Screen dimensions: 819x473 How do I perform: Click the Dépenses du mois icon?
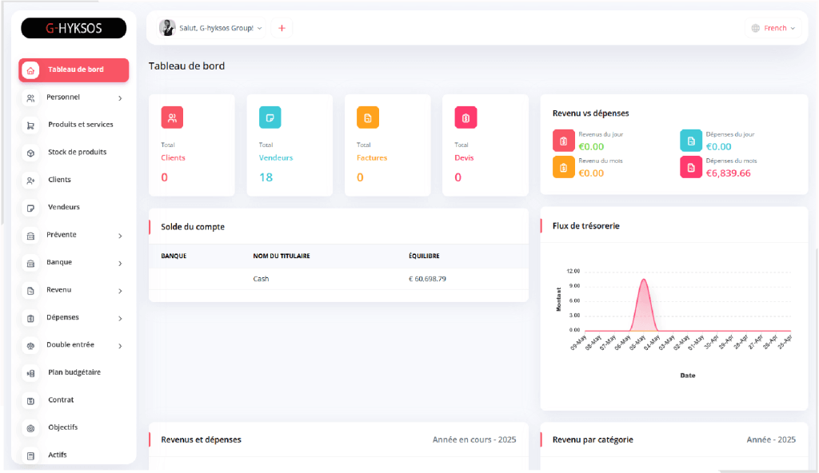690,167
